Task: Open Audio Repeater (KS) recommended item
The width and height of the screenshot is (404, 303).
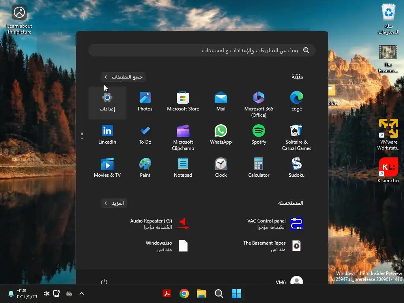Action: (x=159, y=224)
